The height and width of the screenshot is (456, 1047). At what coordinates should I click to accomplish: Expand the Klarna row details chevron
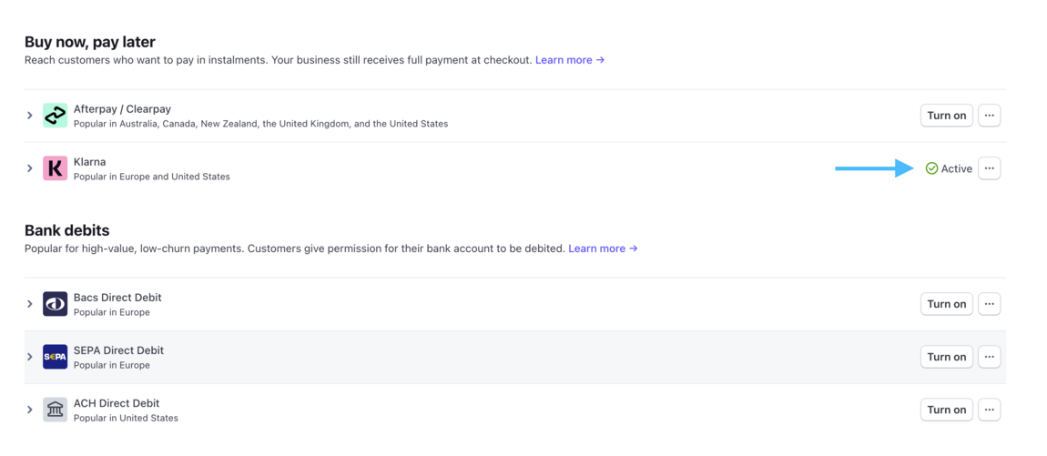pos(30,168)
